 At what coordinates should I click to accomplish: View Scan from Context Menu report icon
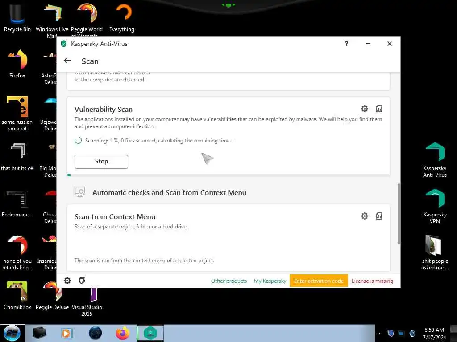click(x=378, y=216)
